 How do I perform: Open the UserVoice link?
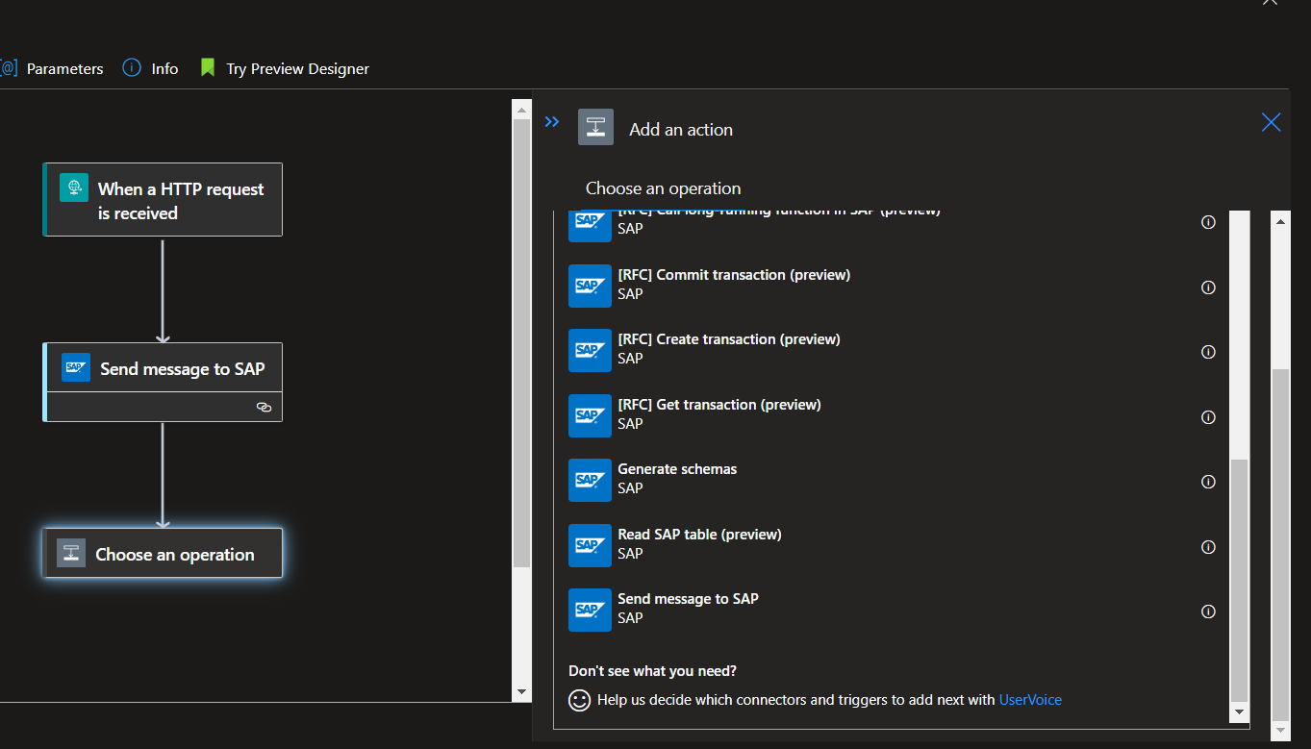(x=1030, y=700)
